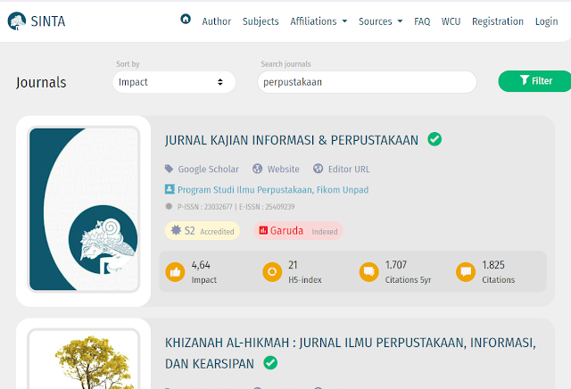Open the home icon in navbar

tap(186, 19)
